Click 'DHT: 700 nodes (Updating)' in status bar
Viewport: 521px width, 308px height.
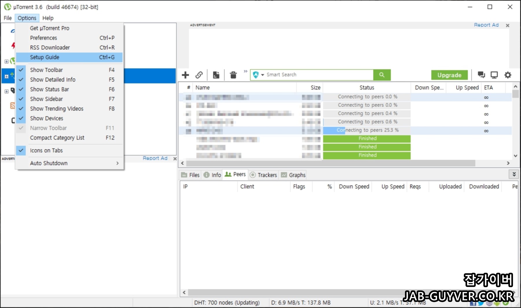tap(227, 302)
